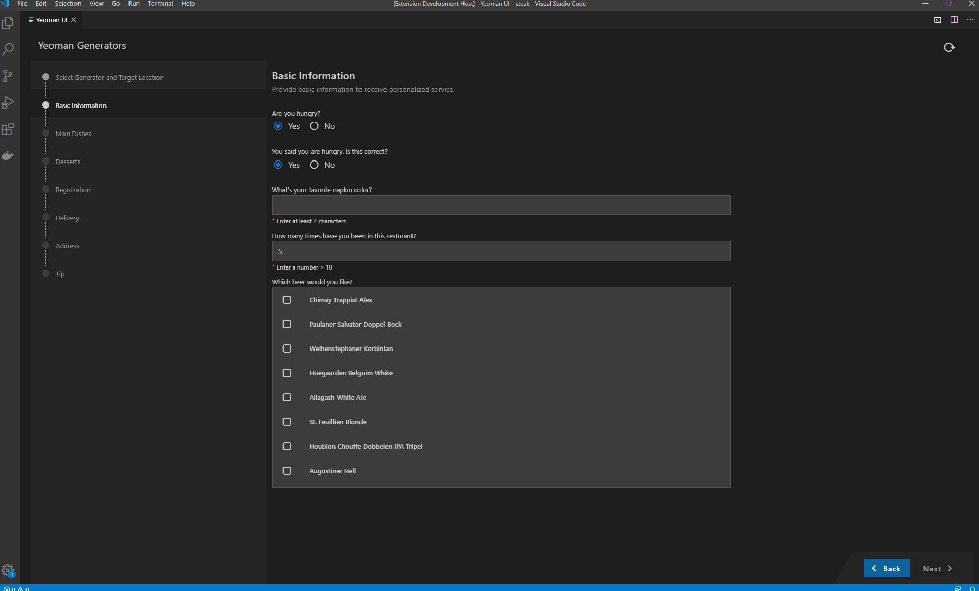The image size is (979, 591).
Task: Check the Augustiner Hell checkbox
Action: [287, 471]
